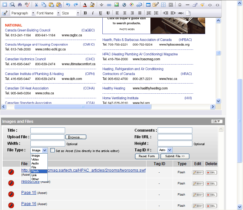Click the preview magnifier icon
243x210 pixels.
12,5
